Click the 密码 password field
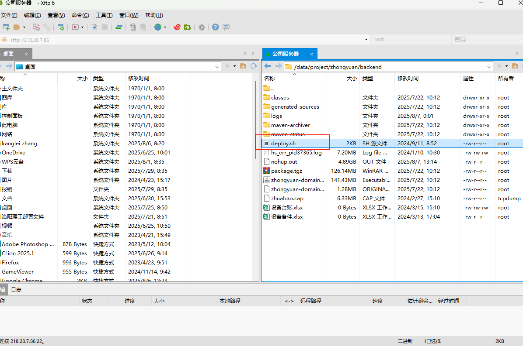The image size is (523, 346). [487, 40]
